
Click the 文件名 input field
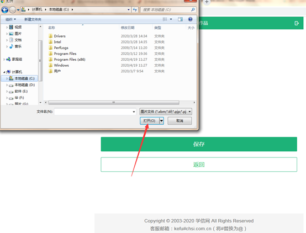pyautogui.click(x=95, y=112)
